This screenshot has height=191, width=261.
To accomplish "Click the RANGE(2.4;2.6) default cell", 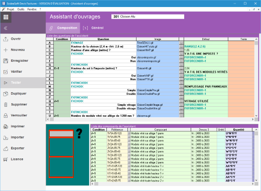I will click(x=206, y=47).
